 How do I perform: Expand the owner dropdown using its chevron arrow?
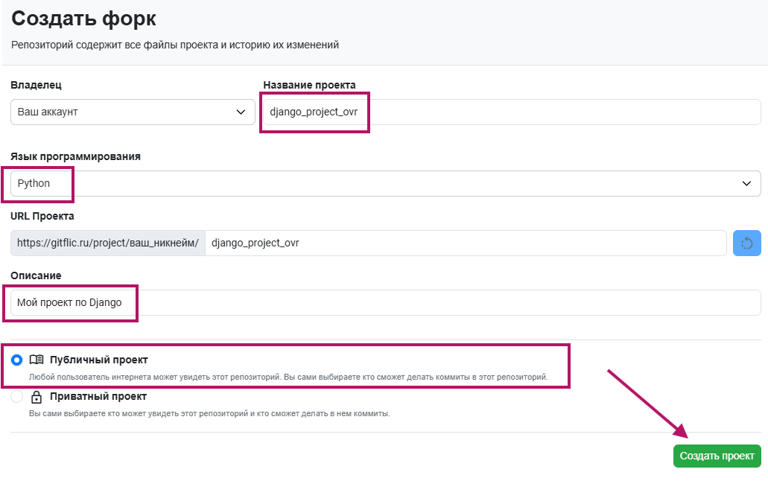tap(241, 112)
